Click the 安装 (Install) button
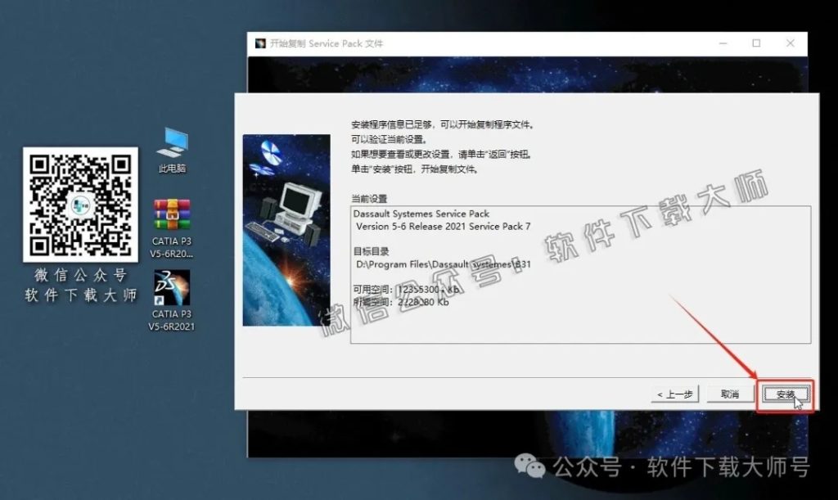Screen dimensions: 838x500 coord(786,394)
